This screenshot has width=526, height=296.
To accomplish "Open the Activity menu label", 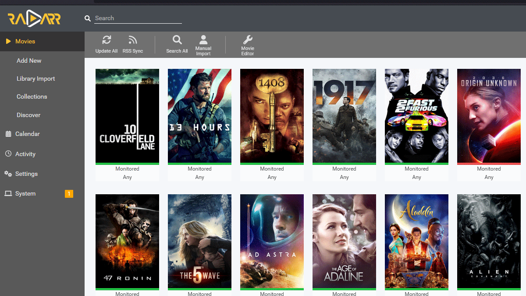I will pyautogui.click(x=25, y=154).
